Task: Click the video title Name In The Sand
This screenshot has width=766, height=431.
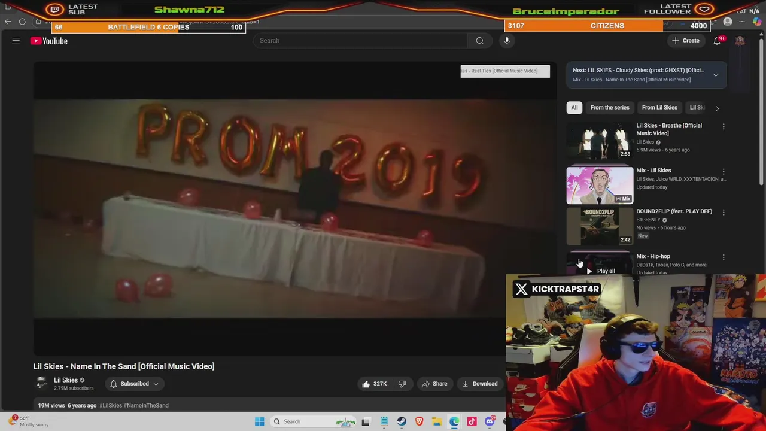Action: click(124, 366)
